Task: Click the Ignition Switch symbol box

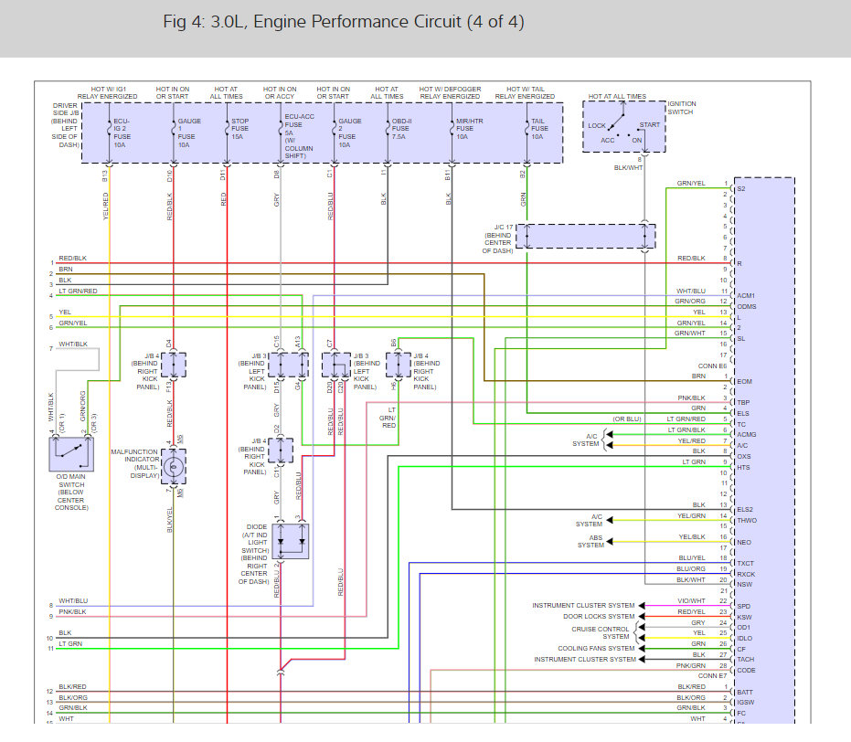Action: click(624, 126)
